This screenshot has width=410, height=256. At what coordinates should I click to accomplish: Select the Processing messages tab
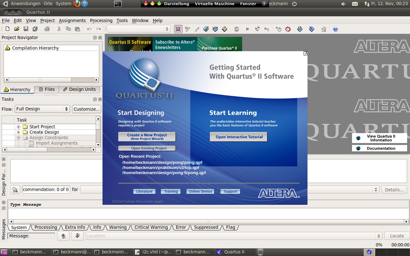click(x=45, y=227)
